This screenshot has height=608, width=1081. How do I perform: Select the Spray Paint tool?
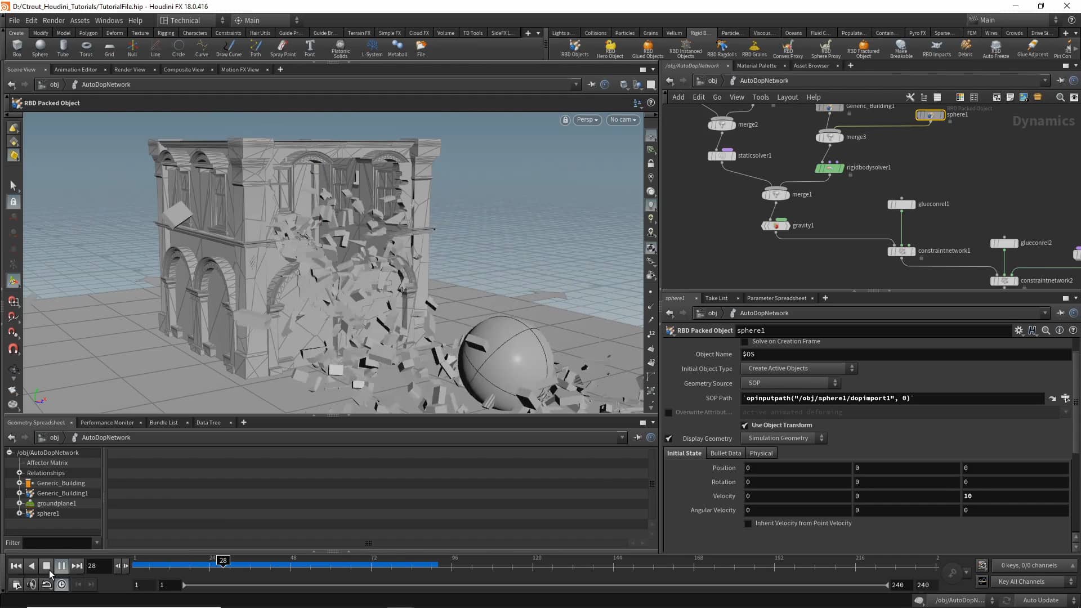283,48
